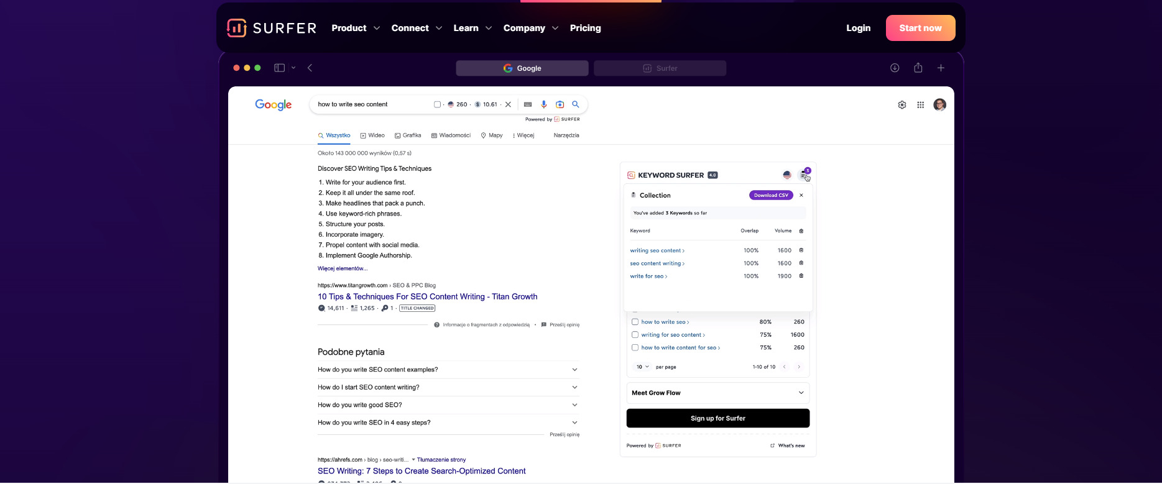
Task: Open 'writing seo content' keyword in collection
Action: (657, 250)
